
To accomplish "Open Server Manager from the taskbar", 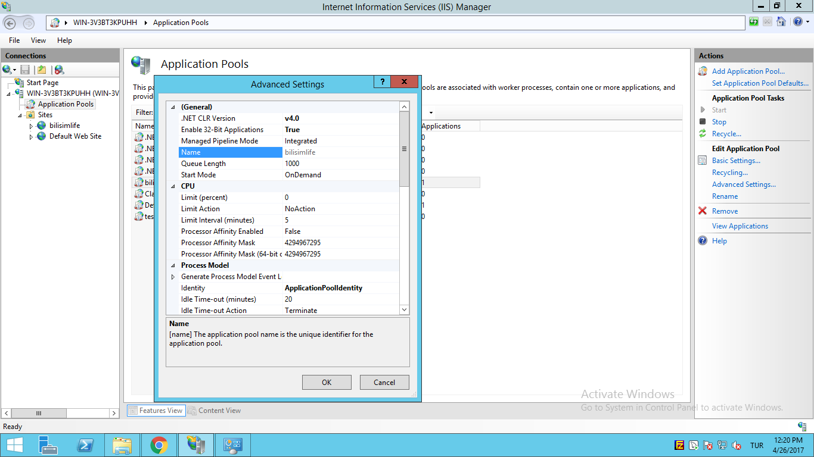I will [48, 445].
